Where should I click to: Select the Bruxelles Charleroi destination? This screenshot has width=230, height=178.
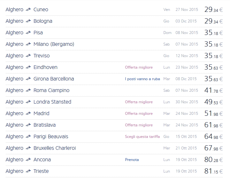(55, 148)
